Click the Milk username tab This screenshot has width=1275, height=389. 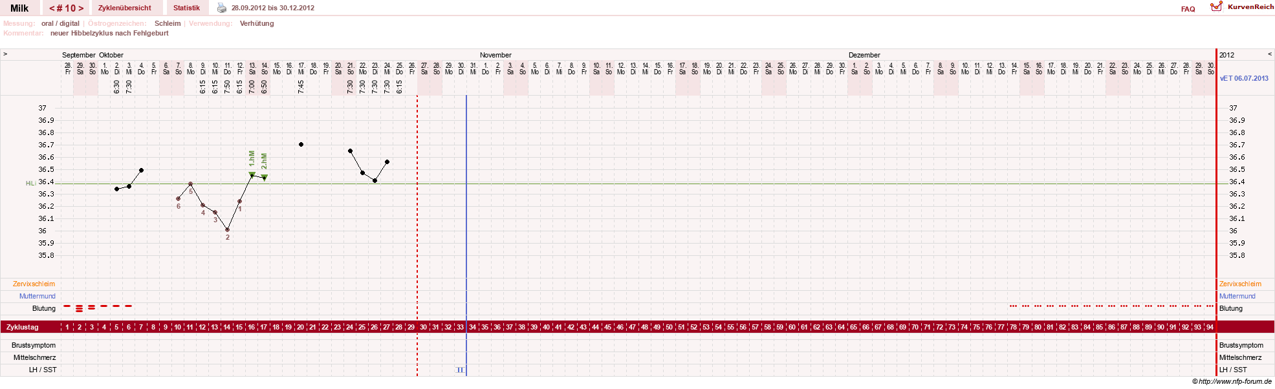pos(19,8)
